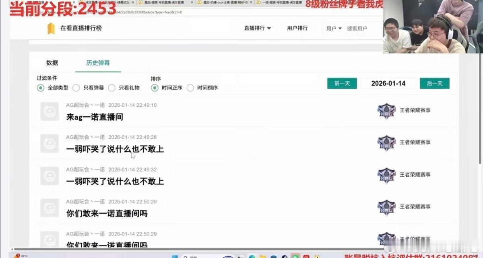This screenshot has height=258, width=483.
Task: Go to the next day with 后一天
Action: pos(435,83)
